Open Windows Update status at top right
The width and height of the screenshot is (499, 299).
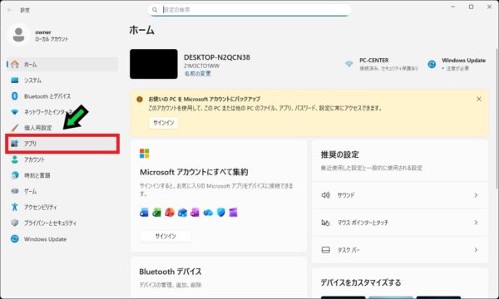(457, 64)
